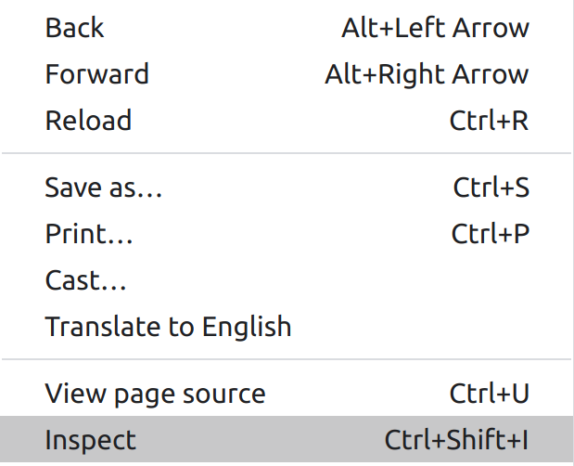Open View page source
The width and height of the screenshot is (574, 466).
pyautogui.click(x=155, y=394)
